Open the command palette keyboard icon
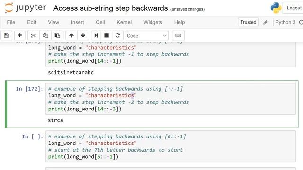Screen dimensions: 303x170 click(x=178, y=35)
